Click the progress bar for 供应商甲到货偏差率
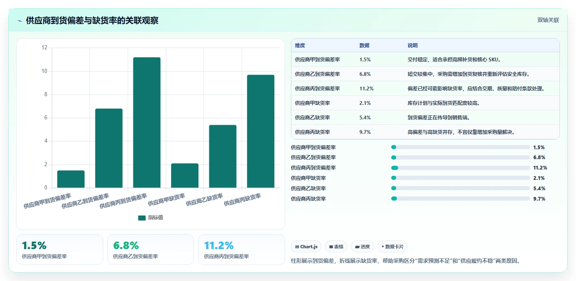 pos(460,147)
